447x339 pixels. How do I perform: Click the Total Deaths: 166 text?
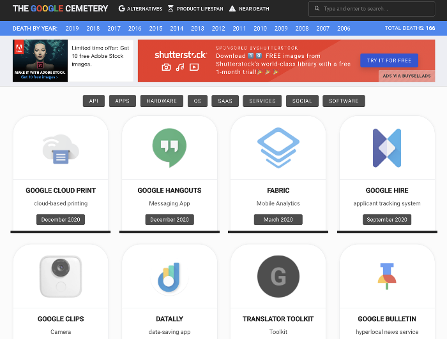click(x=410, y=28)
